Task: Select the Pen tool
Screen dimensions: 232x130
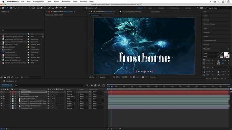Action: click(42, 8)
